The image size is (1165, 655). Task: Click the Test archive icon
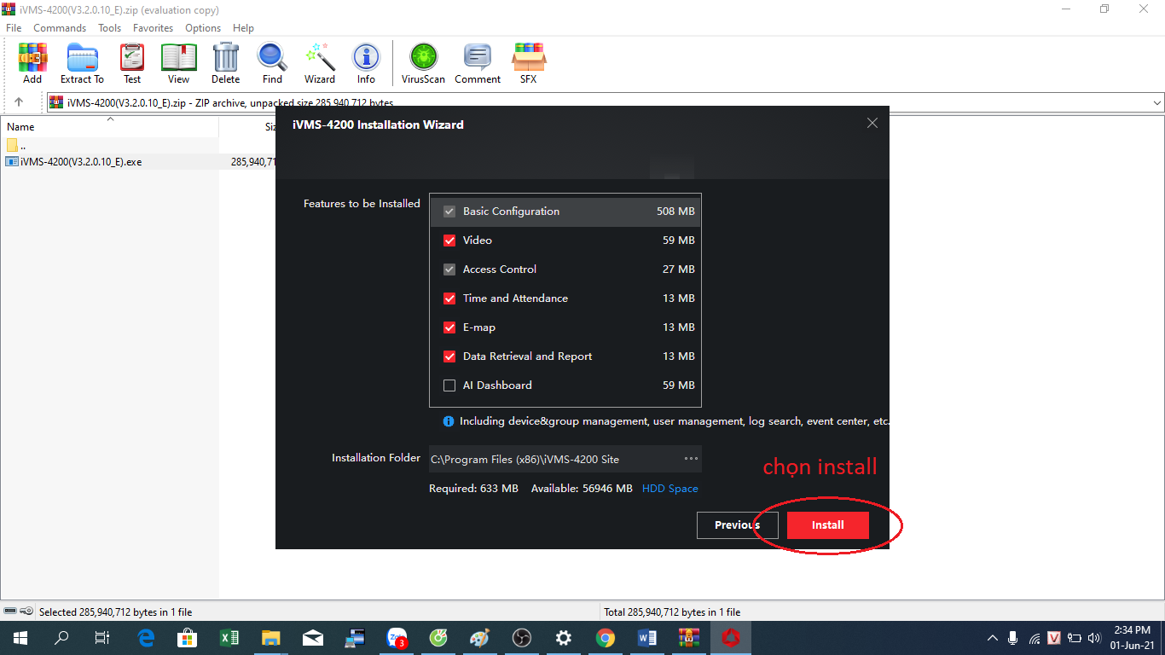(x=132, y=64)
